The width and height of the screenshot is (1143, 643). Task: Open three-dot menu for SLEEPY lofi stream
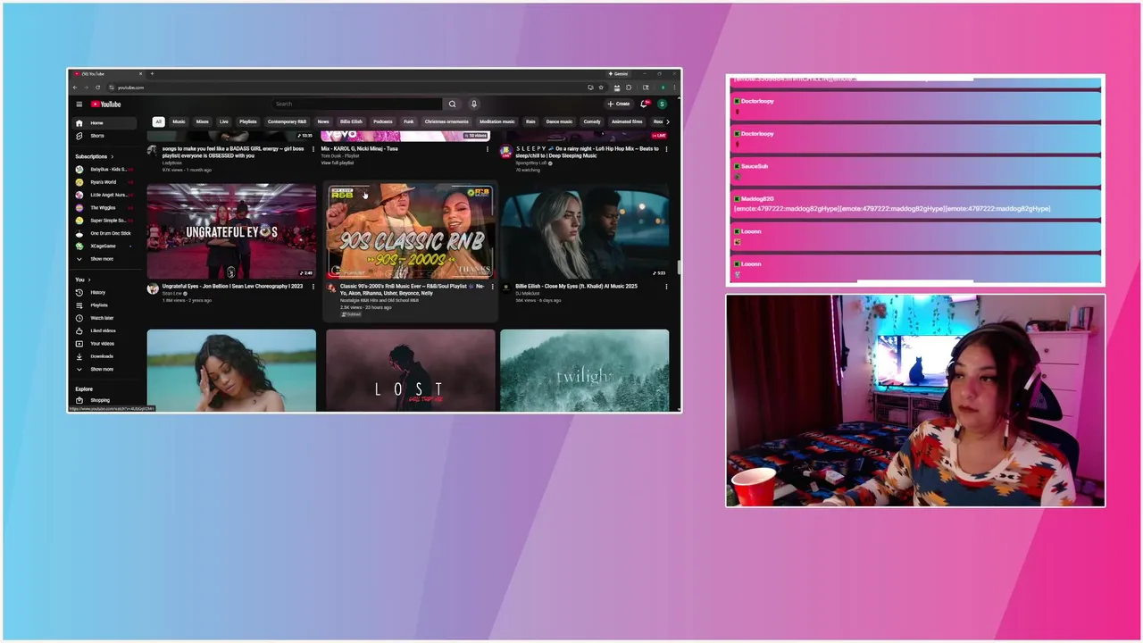(666, 149)
